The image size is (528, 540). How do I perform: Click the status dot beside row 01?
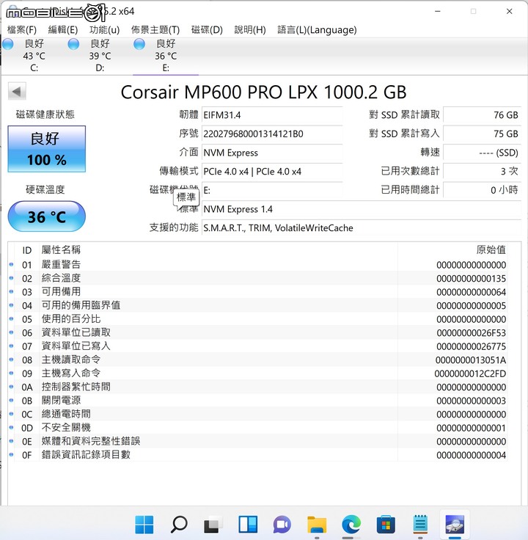point(11,264)
